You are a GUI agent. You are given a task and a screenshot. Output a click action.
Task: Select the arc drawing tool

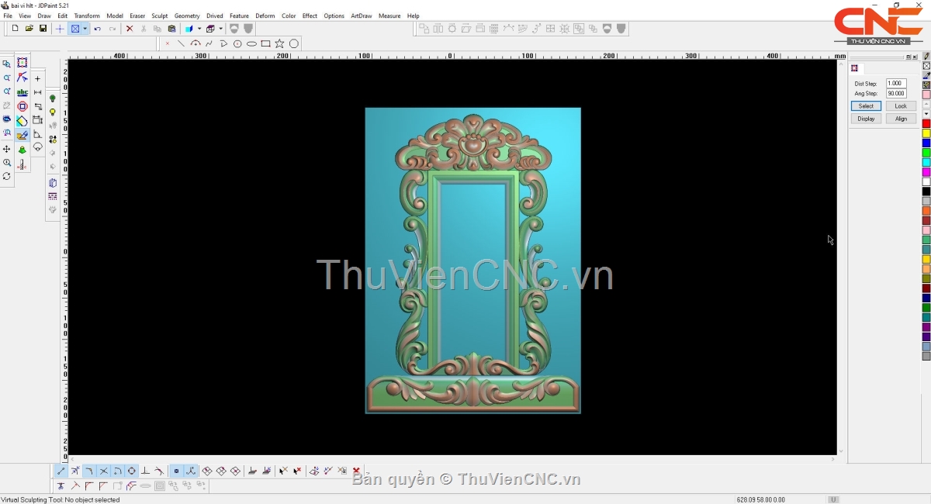pyautogui.click(x=195, y=43)
